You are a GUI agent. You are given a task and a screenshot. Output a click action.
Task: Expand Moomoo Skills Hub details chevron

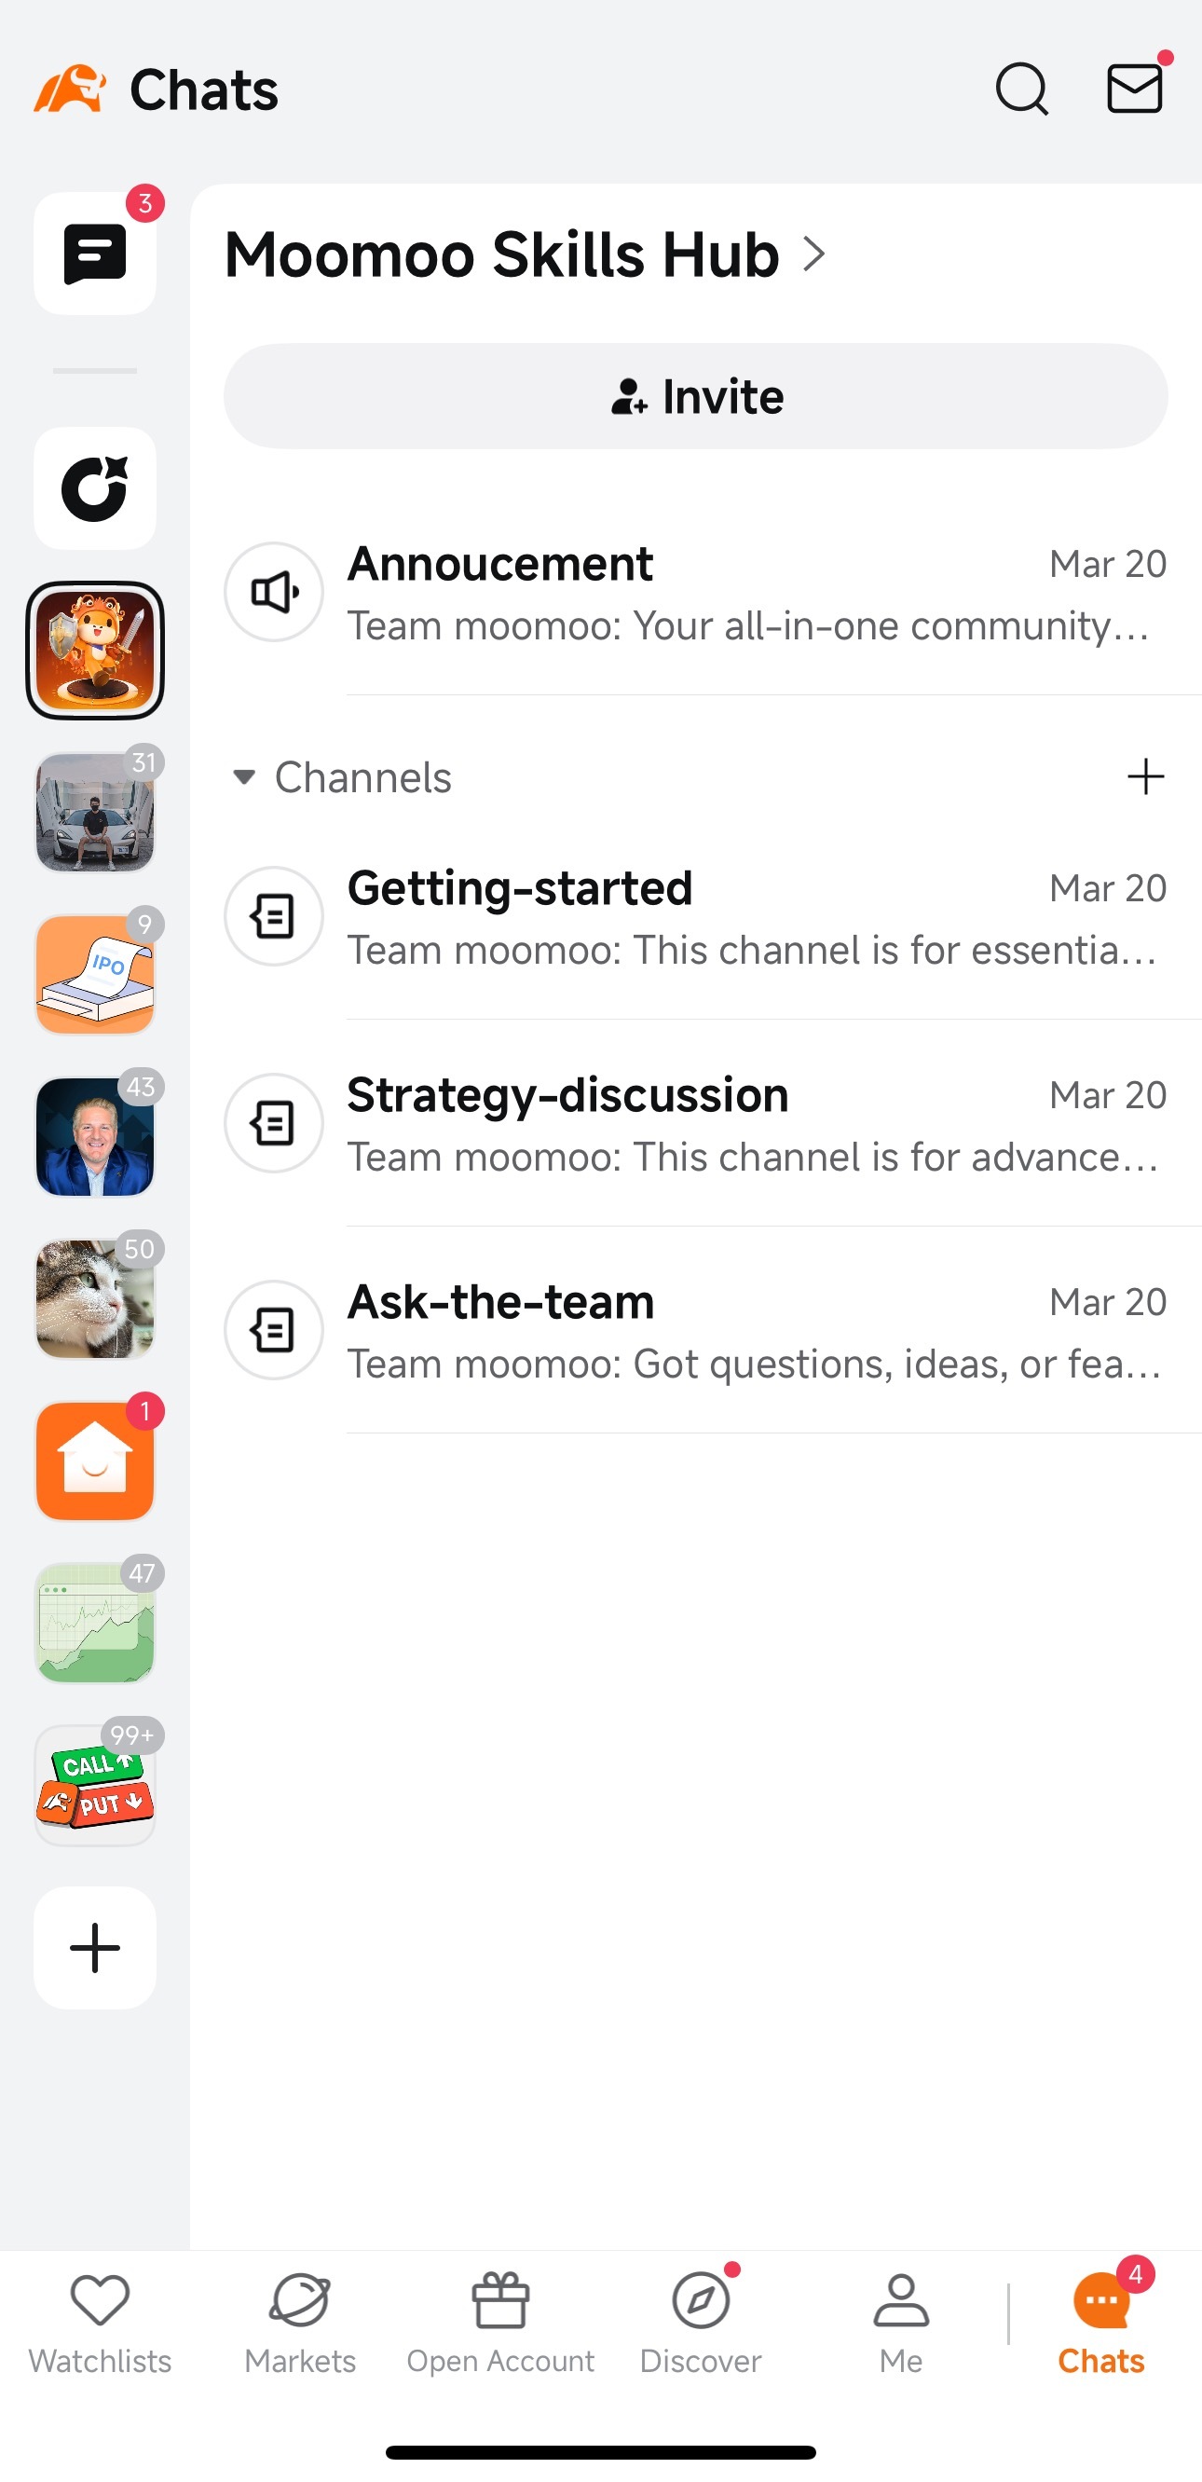814,254
